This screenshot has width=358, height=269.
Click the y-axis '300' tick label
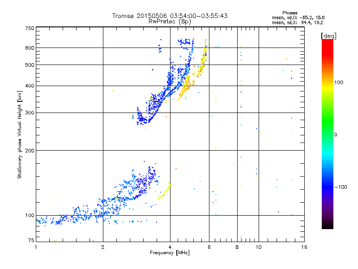tap(30, 113)
